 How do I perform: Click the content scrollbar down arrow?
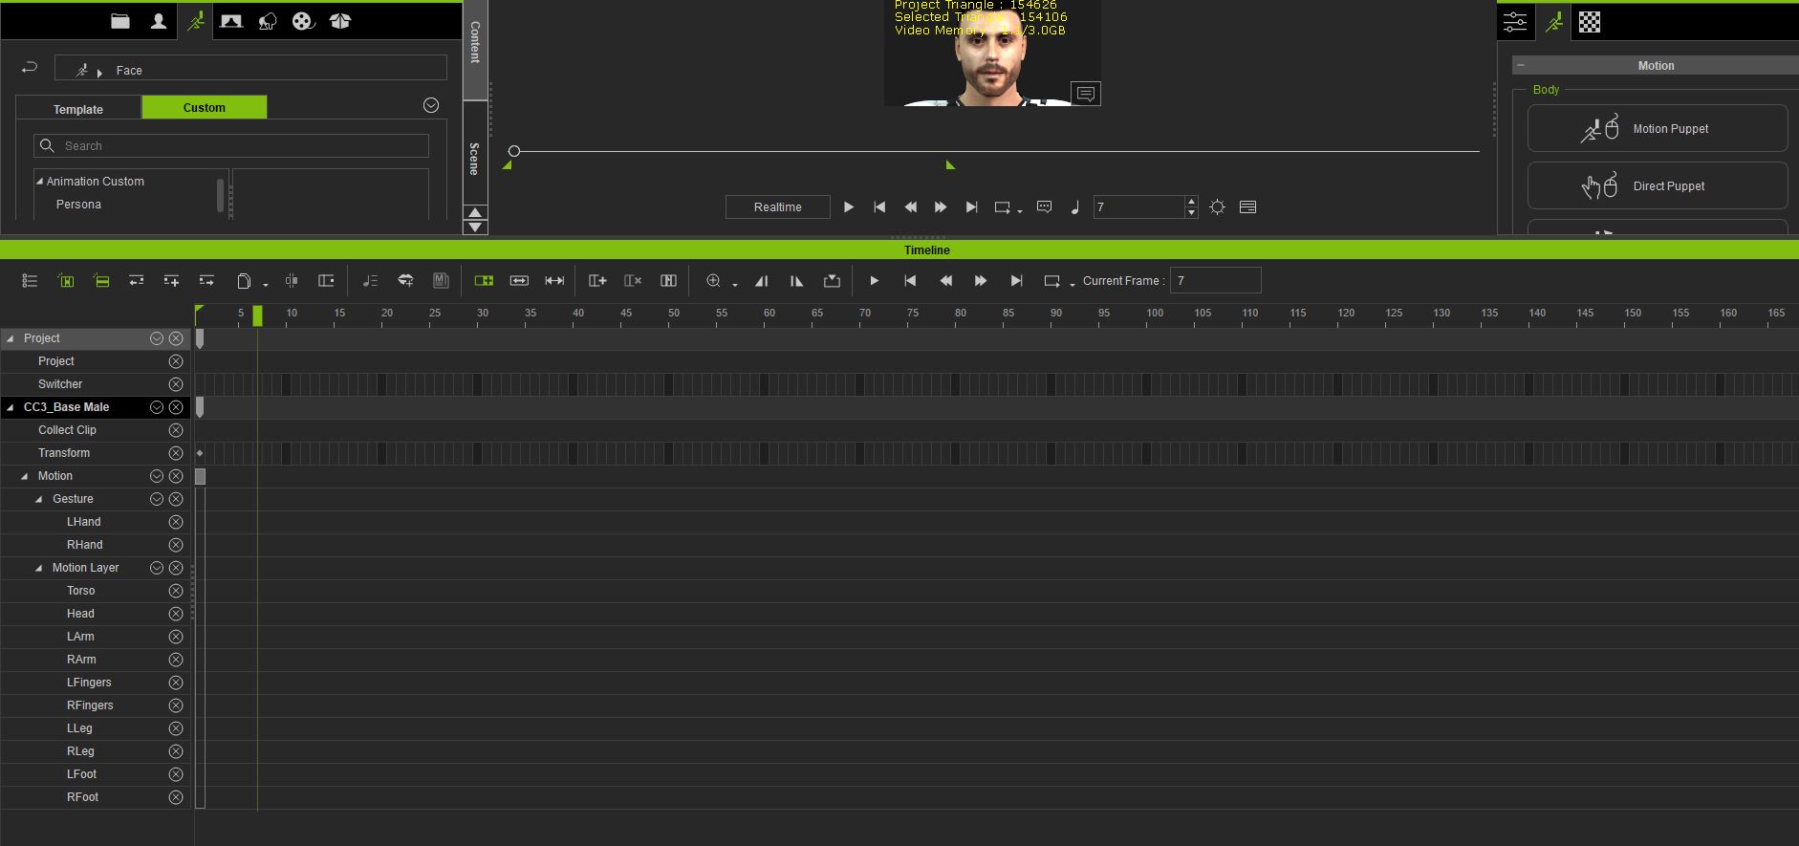(475, 228)
